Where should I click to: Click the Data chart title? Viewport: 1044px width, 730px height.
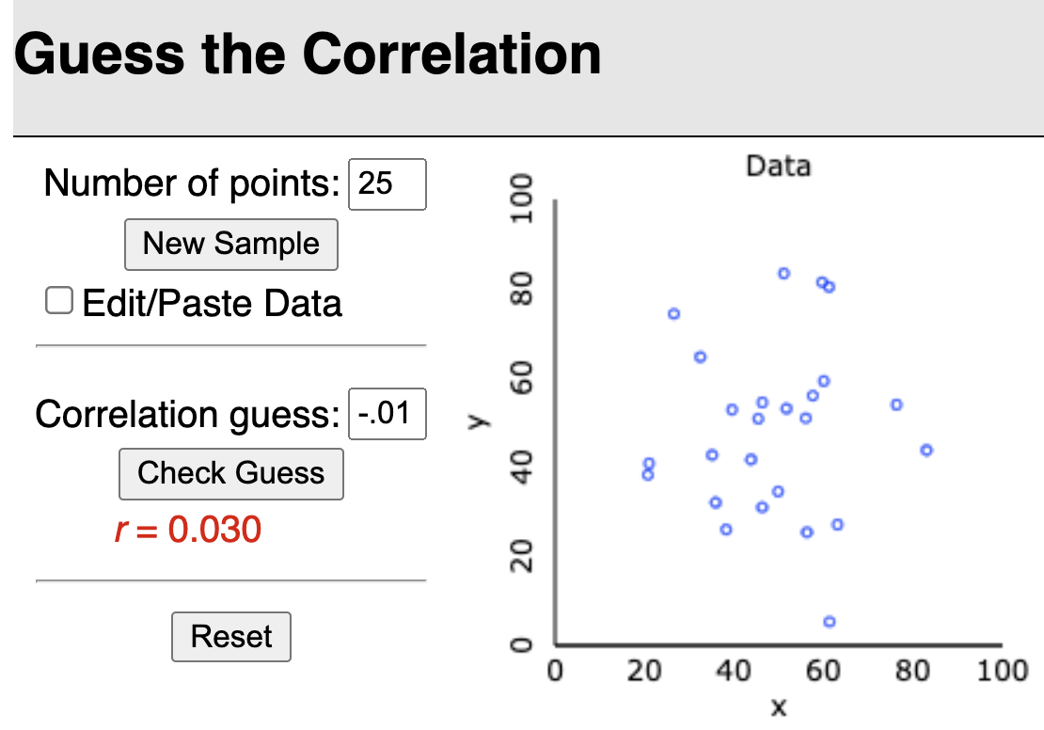[x=778, y=167]
